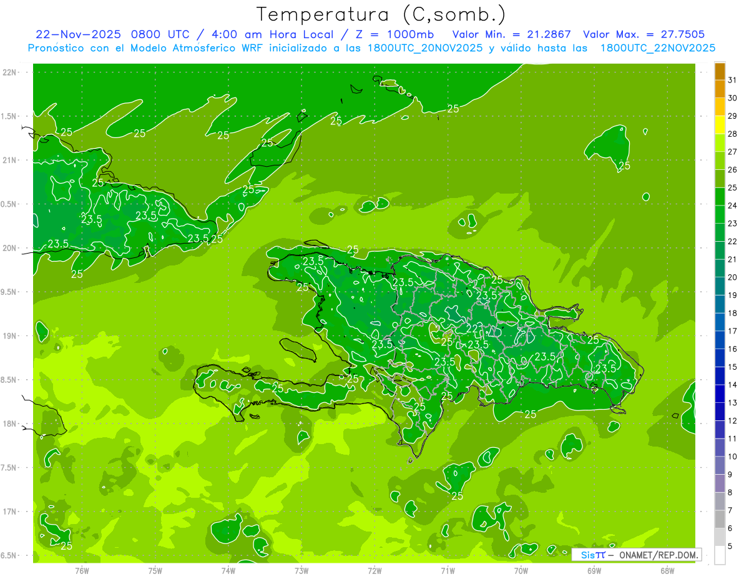Click the "69W" longitude axis label
The image size is (749, 579).
[594, 571]
